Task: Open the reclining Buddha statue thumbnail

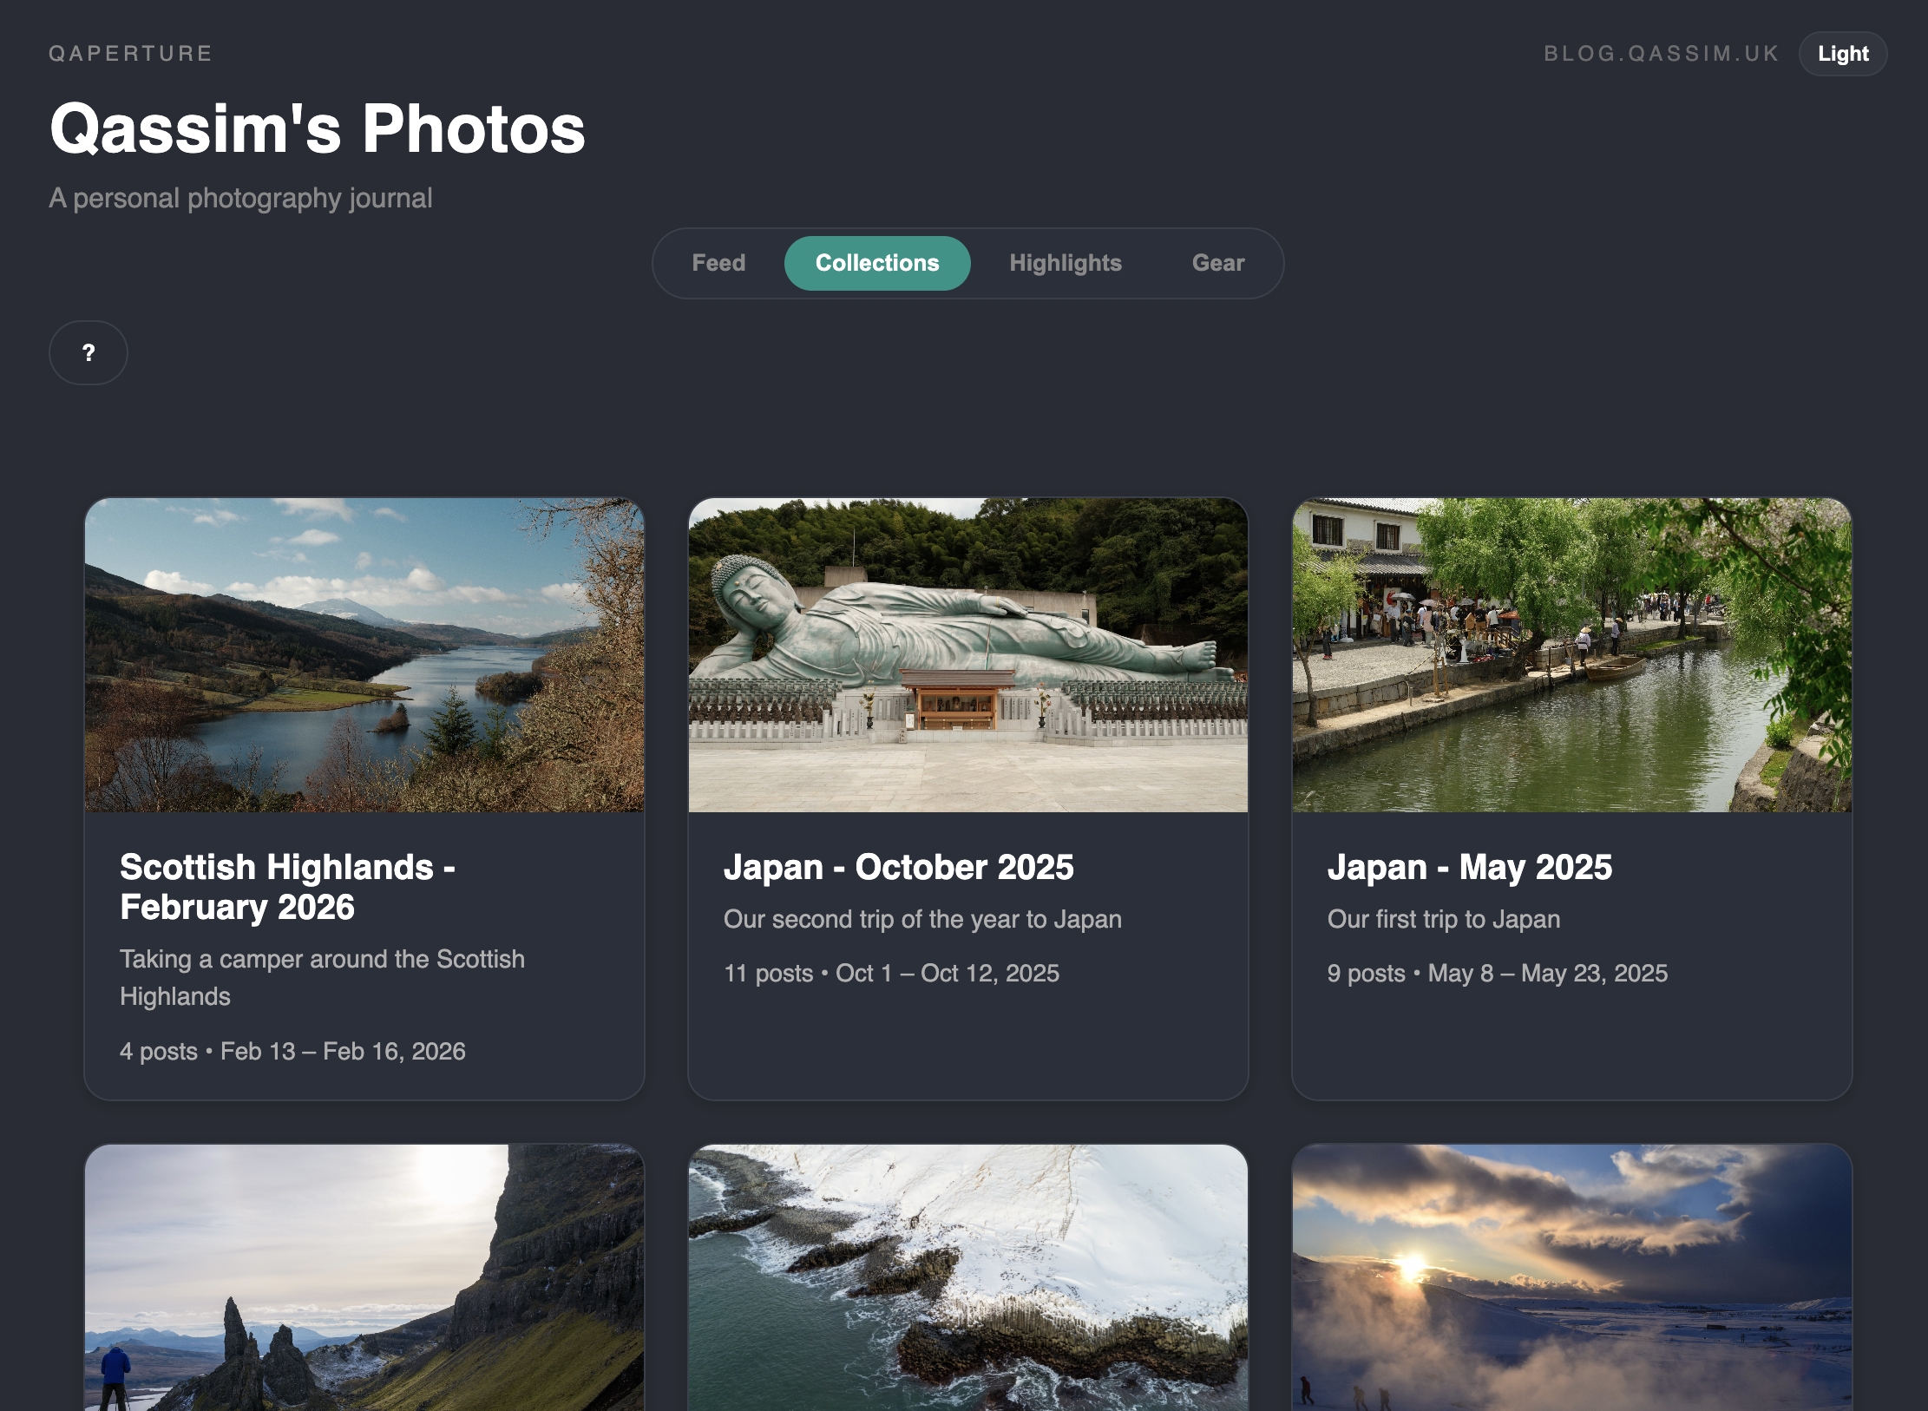Action: 967,655
